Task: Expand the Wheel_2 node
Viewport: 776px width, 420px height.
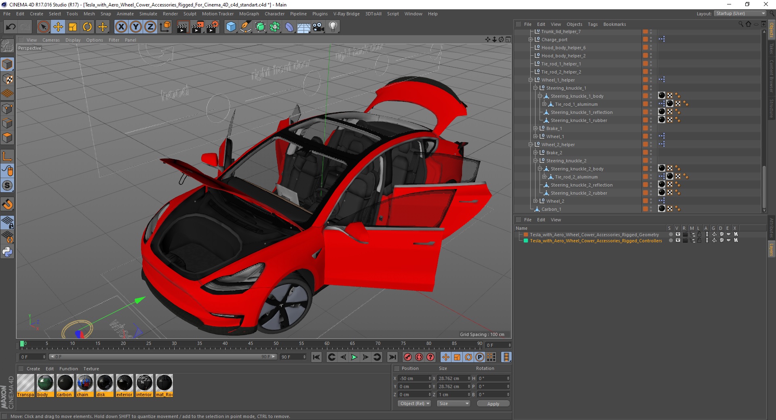Action: (536, 201)
